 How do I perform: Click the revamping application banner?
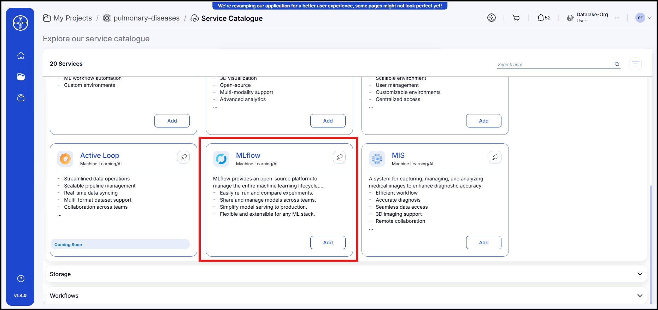coord(330,6)
